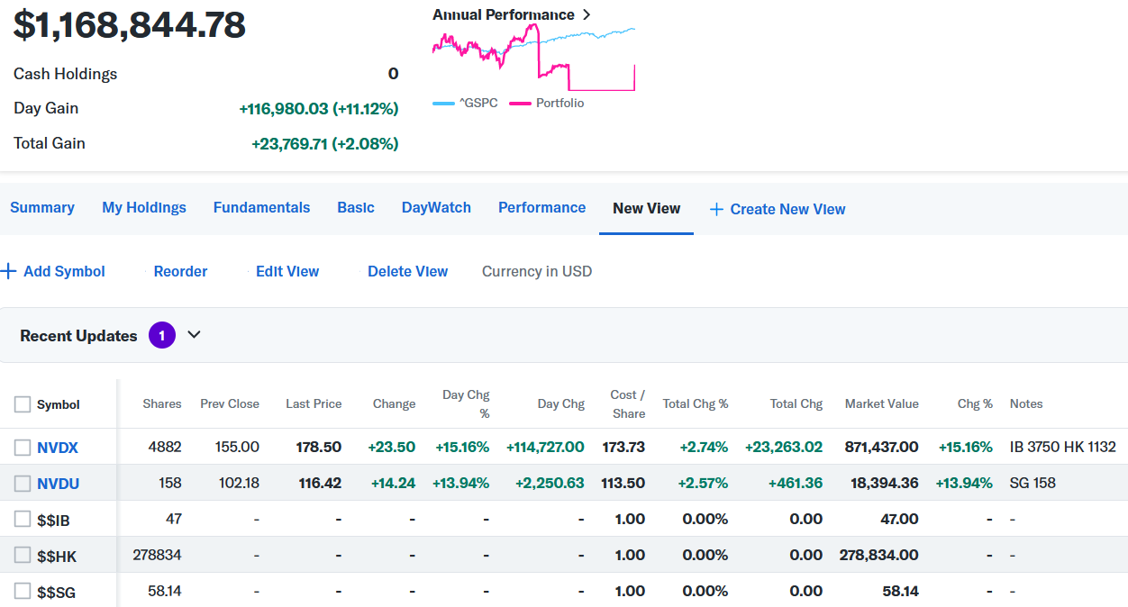This screenshot has height=607, width=1128.
Task: Open the DayWatch view tab
Action: pos(436,208)
